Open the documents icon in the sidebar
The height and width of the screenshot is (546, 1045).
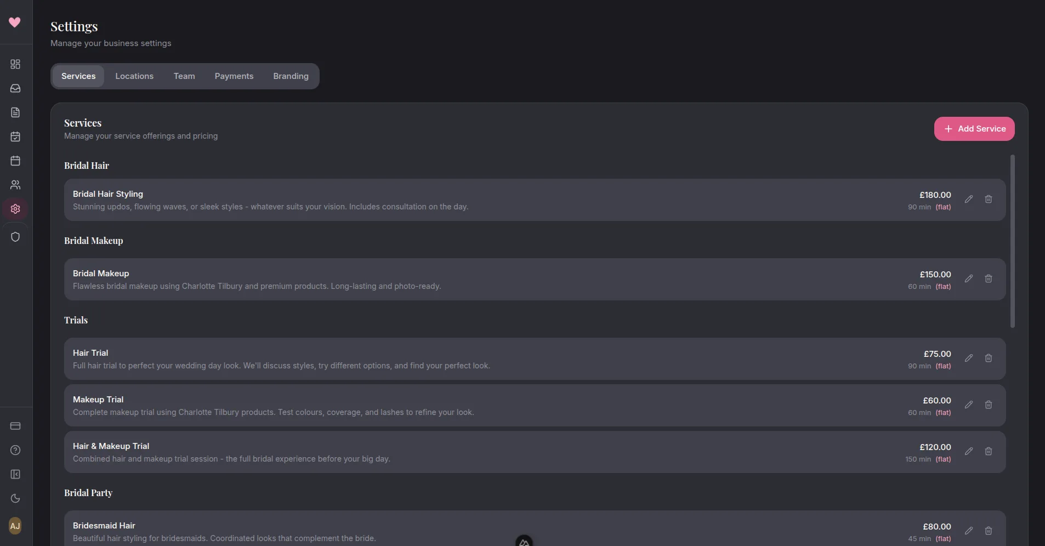point(15,112)
